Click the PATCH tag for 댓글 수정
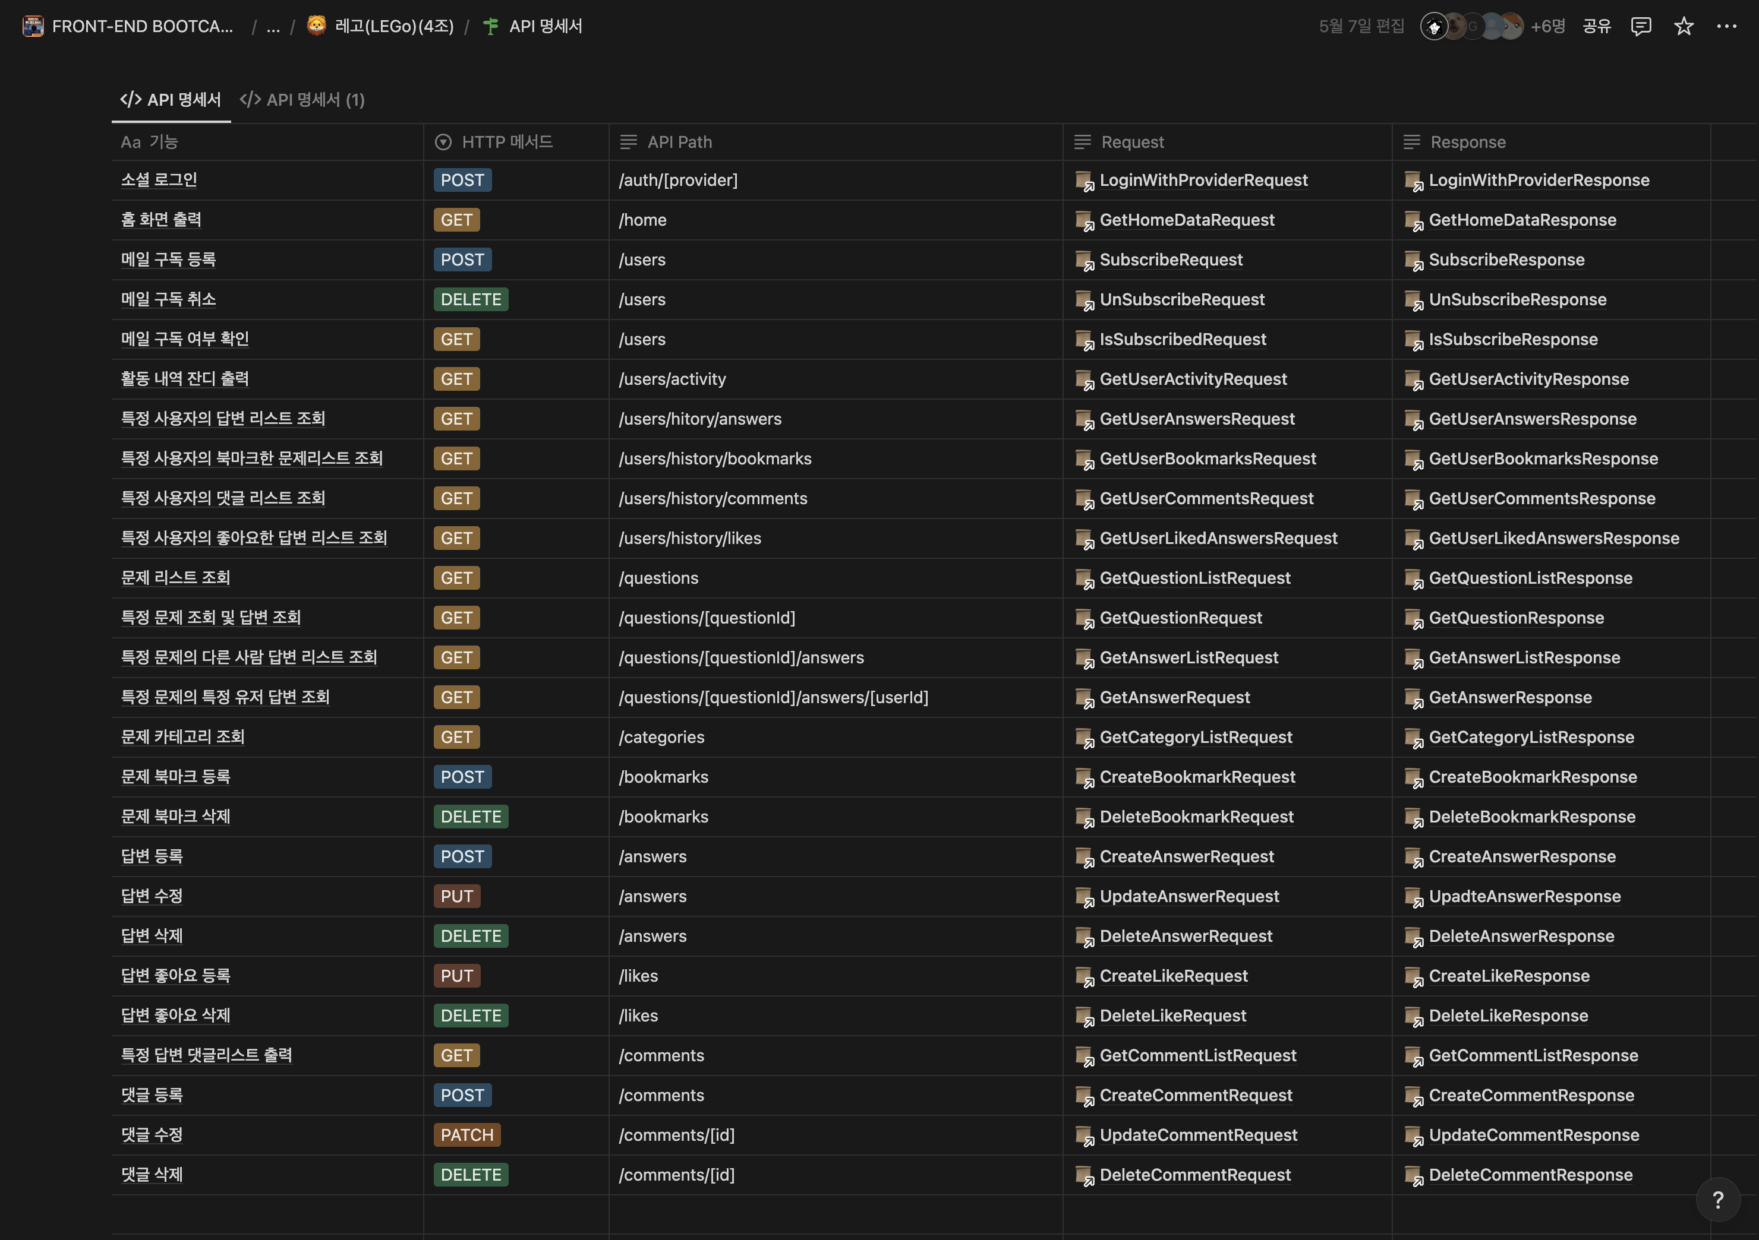This screenshot has height=1240, width=1759. click(x=466, y=1135)
